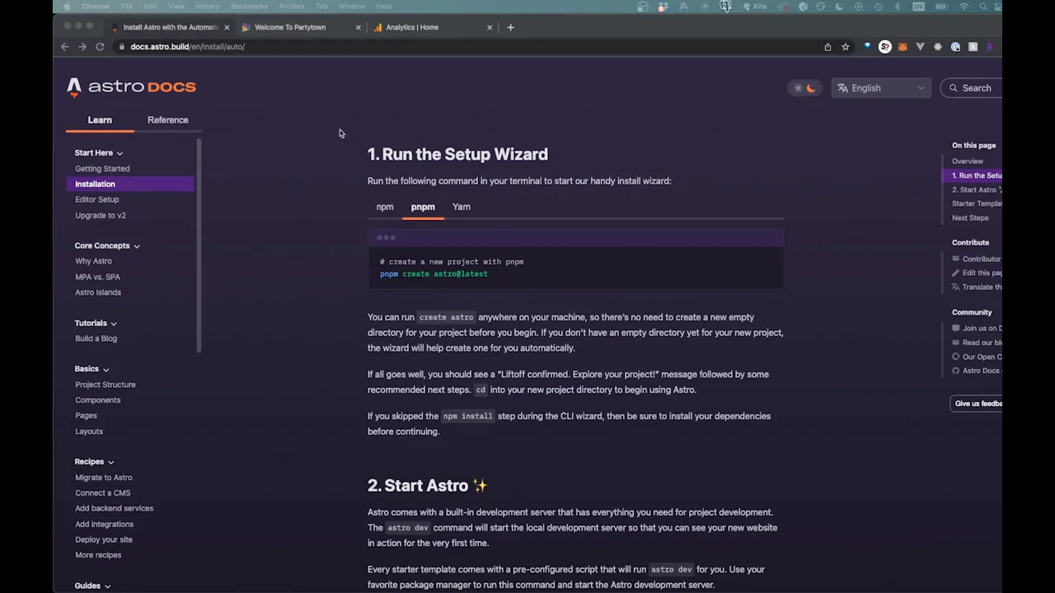Screen dimensions: 1055x593
Task: Open the English language dropdown
Action: point(881,88)
